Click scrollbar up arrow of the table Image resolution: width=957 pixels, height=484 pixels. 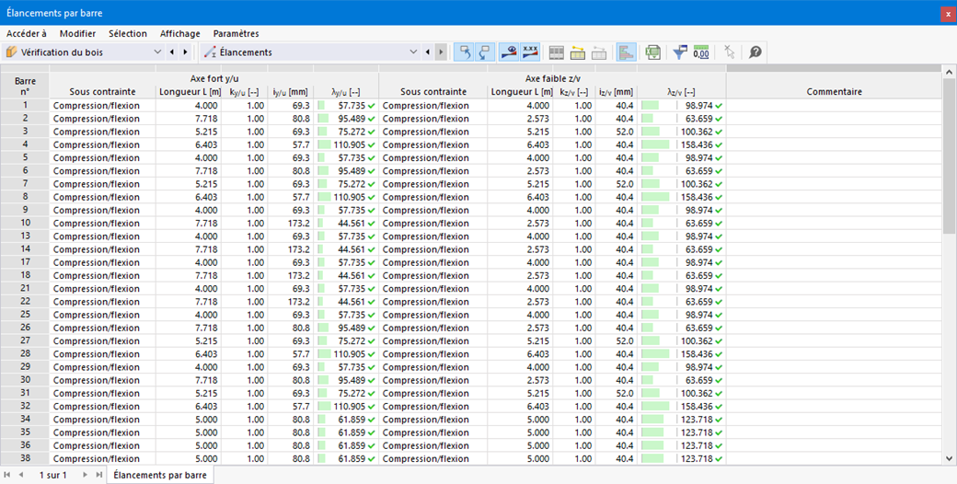[949, 72]
